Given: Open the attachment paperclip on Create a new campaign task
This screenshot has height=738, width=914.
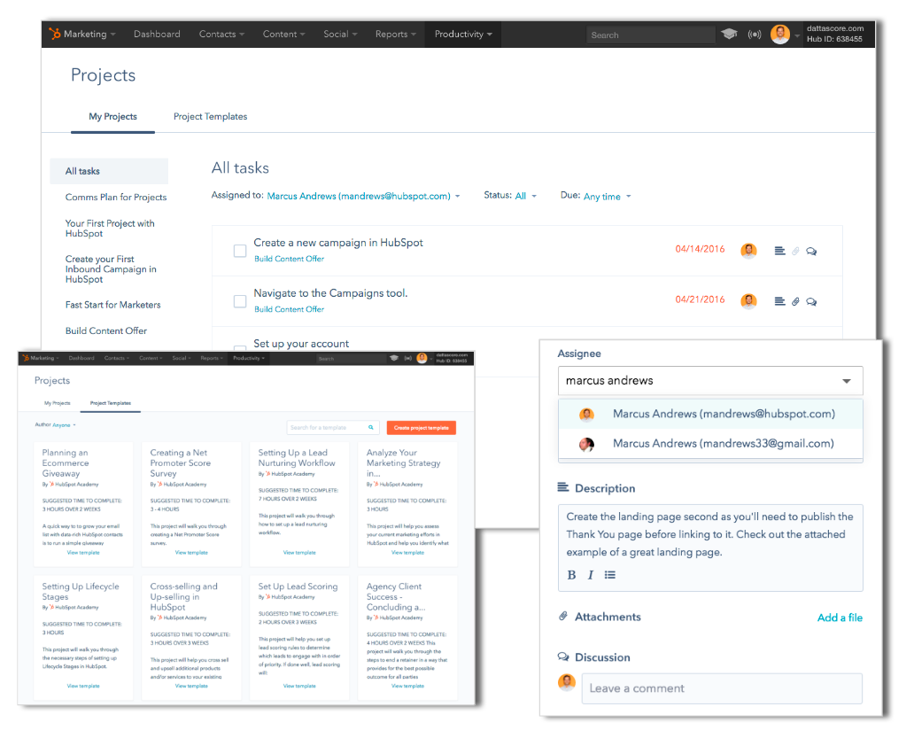Looking at the screenshot, I should 795,251.
